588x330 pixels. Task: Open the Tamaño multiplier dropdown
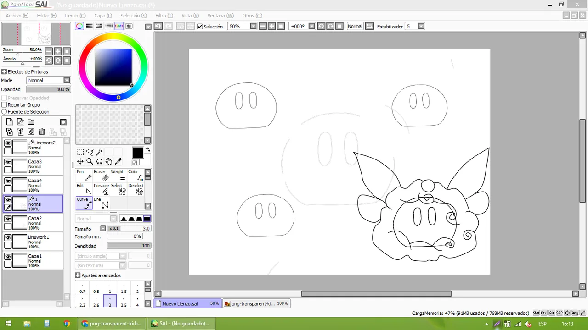pos(103,228)
